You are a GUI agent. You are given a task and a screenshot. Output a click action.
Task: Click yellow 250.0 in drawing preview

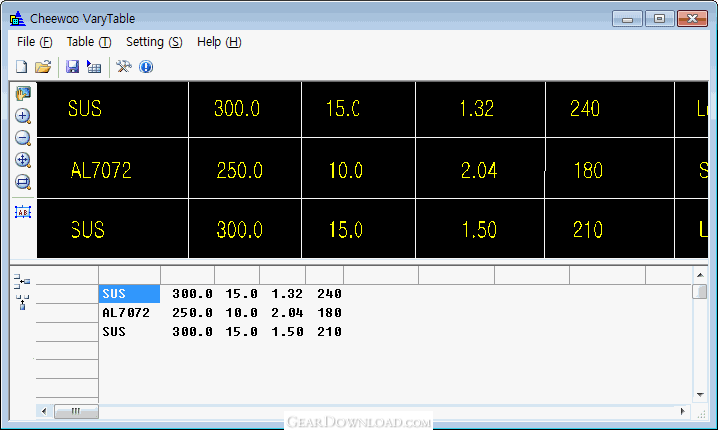[x=240, y=171]
